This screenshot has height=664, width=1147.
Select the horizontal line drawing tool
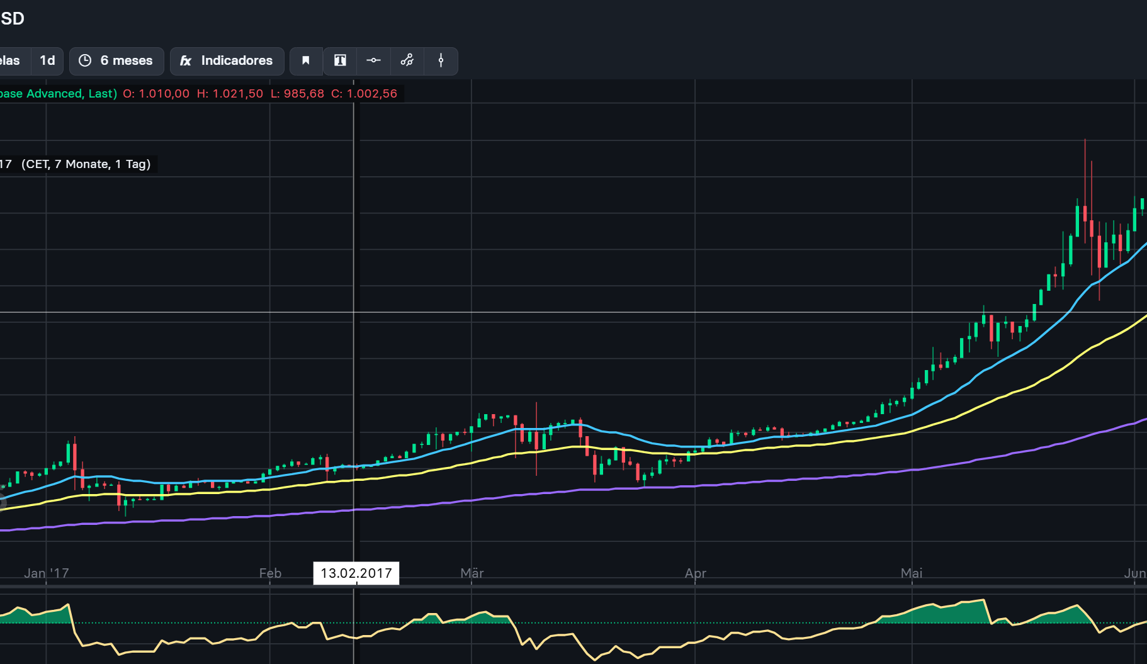pos(373,60)
